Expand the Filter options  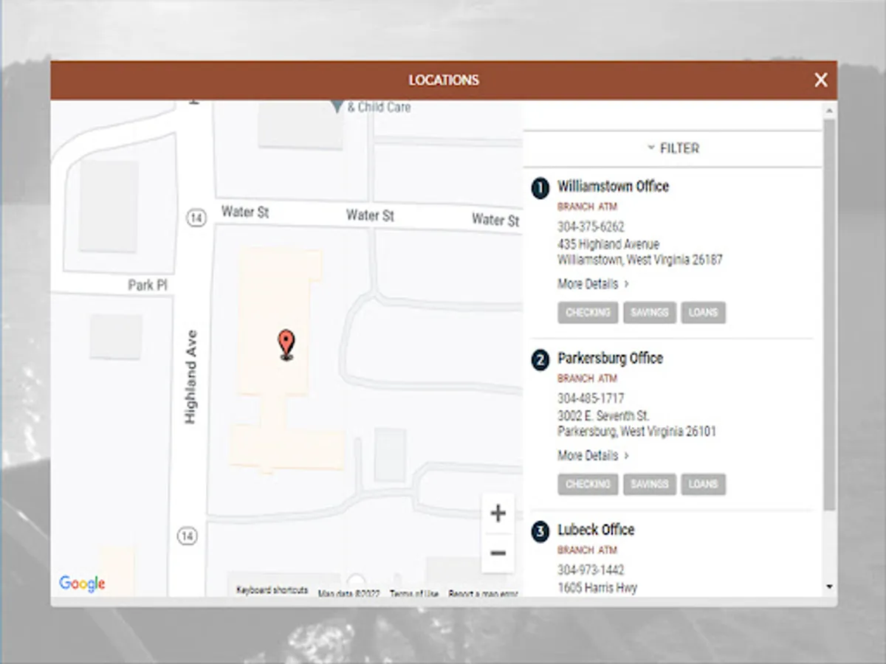pos(673,148)
